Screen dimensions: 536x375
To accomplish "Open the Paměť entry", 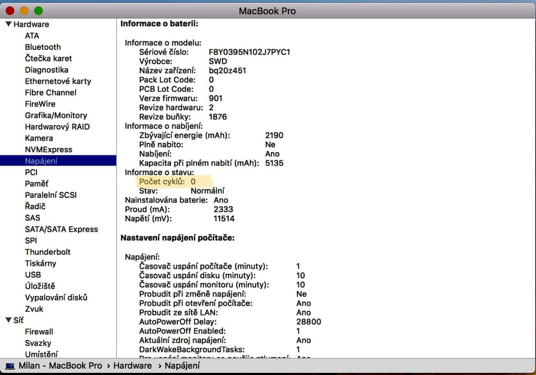I will [x=37, y=184].
